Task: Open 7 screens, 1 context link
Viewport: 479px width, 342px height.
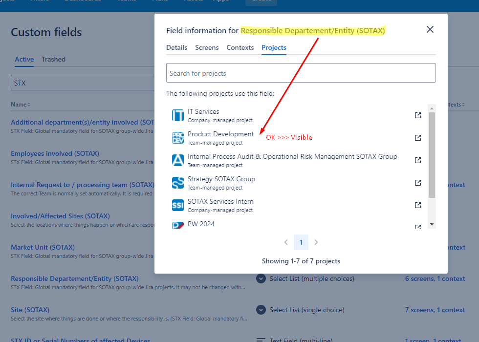Action: coord(435,310)
